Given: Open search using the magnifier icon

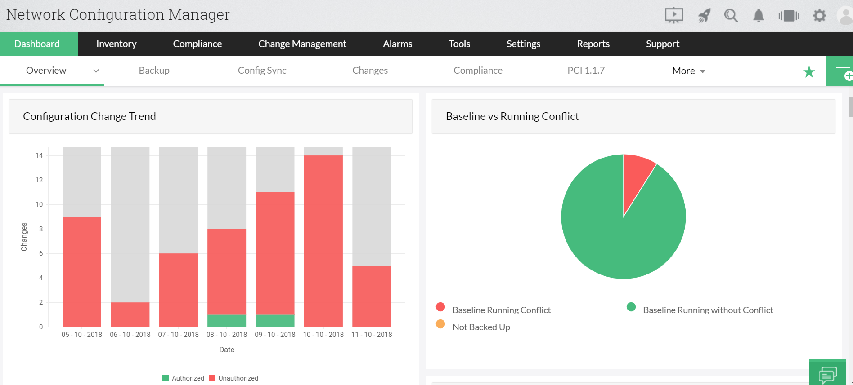Looking at the screenshot, I should (731, 16).
